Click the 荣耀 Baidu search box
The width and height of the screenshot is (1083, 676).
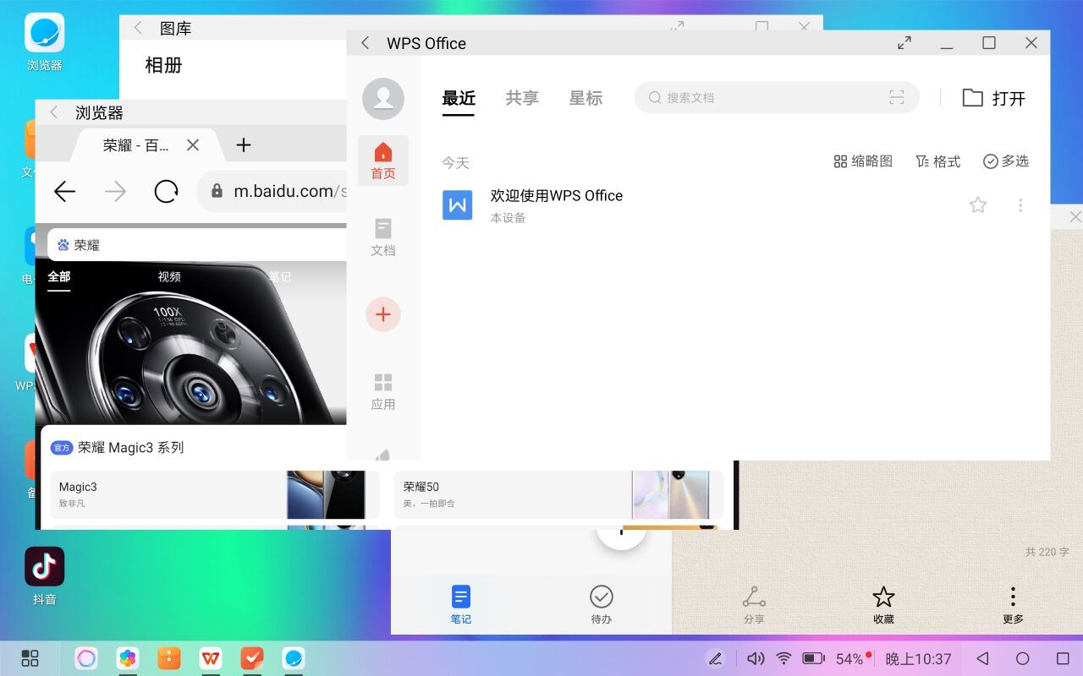pos(197,245)
